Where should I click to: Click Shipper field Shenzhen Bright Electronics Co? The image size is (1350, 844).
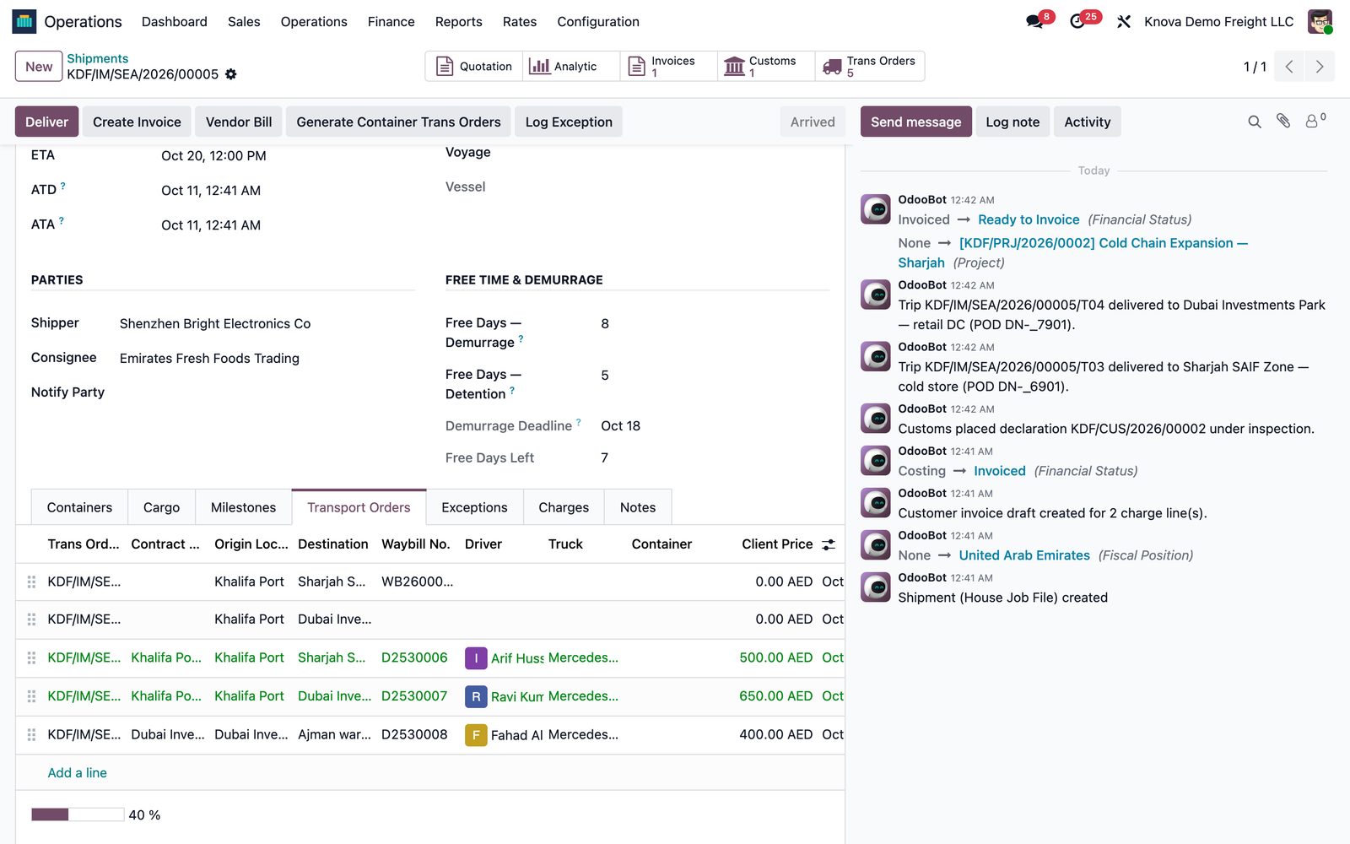215,323
